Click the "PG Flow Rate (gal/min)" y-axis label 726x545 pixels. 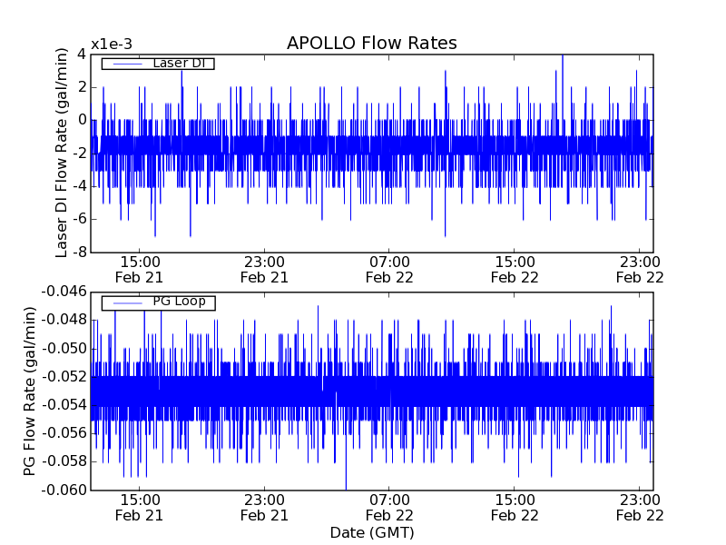tap(30, 391)
